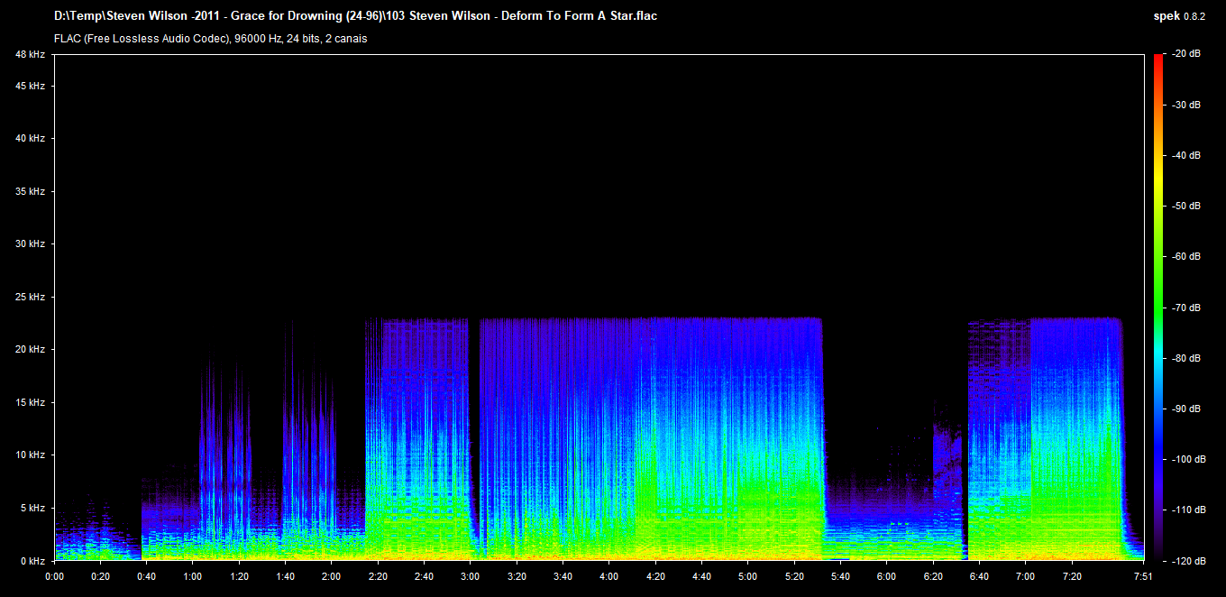Click the 0:00 time axis marker
1226x597 pixels.
point(54,575)
